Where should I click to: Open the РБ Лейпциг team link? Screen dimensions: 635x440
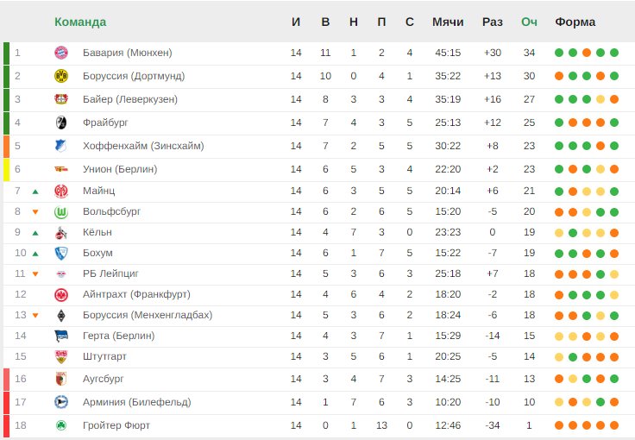pyautogui.click(x=110, y=273)
